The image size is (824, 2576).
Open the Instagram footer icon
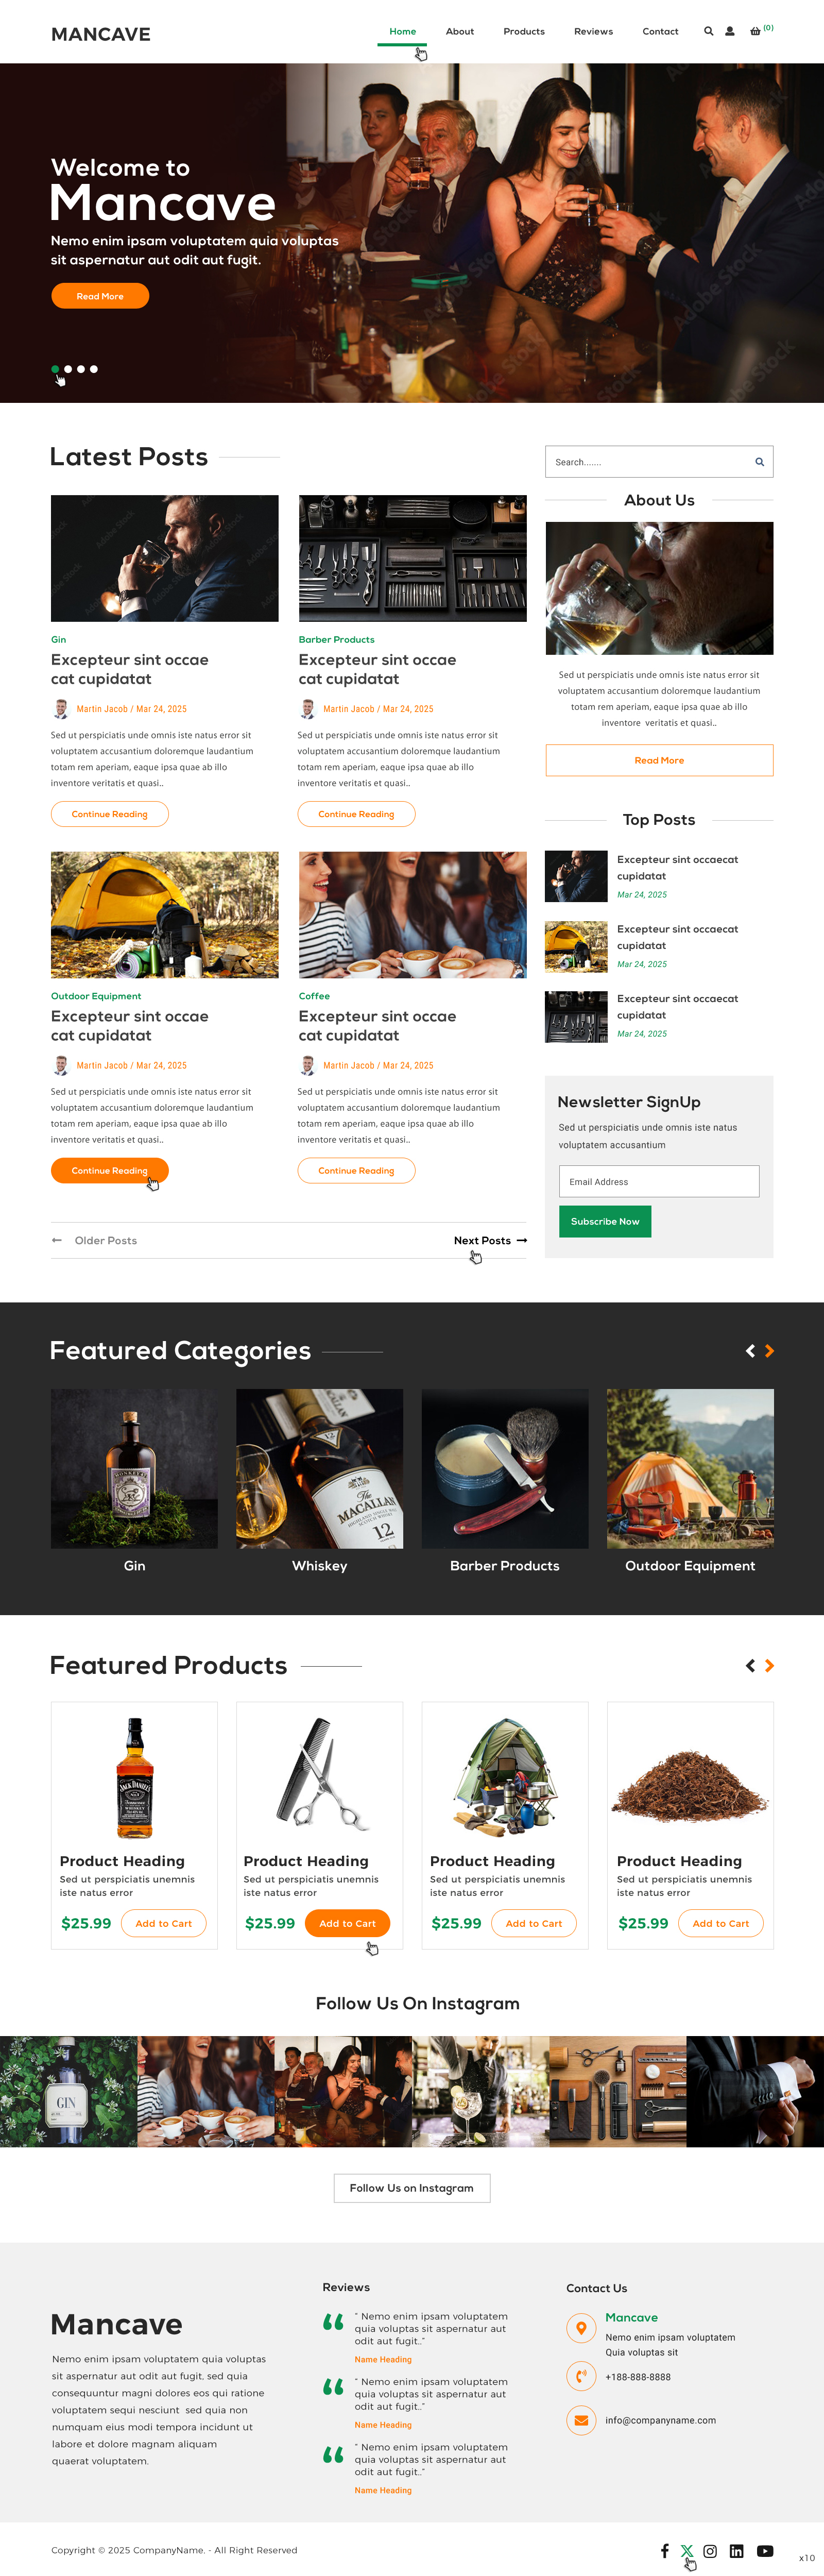click(710, 2551)
